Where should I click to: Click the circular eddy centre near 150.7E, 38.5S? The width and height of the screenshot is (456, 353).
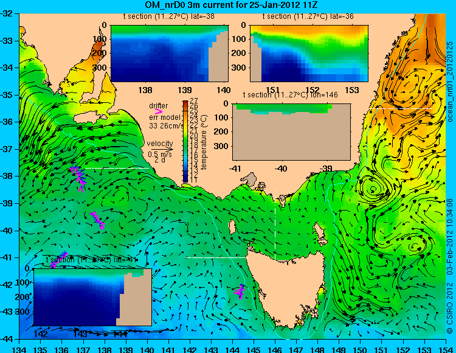tap(373, 189)
